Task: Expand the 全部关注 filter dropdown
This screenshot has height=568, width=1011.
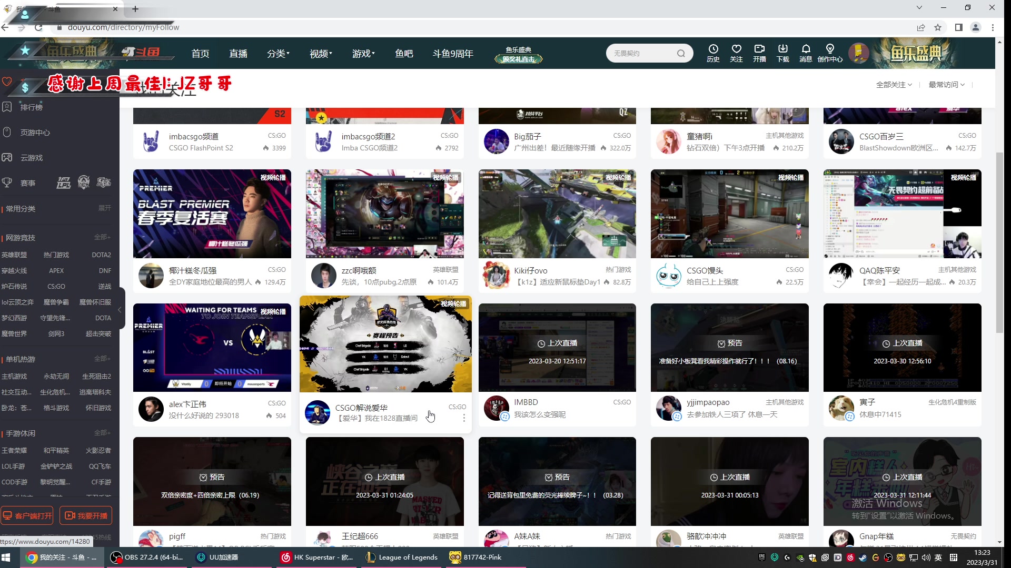Action: click(894, 85)
